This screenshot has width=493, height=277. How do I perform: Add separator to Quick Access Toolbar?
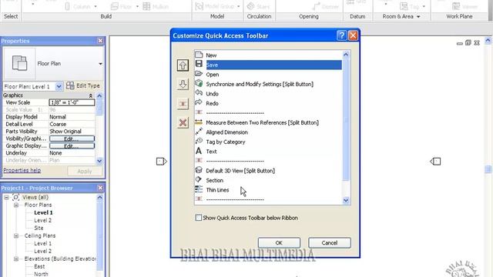click(183, 104)
